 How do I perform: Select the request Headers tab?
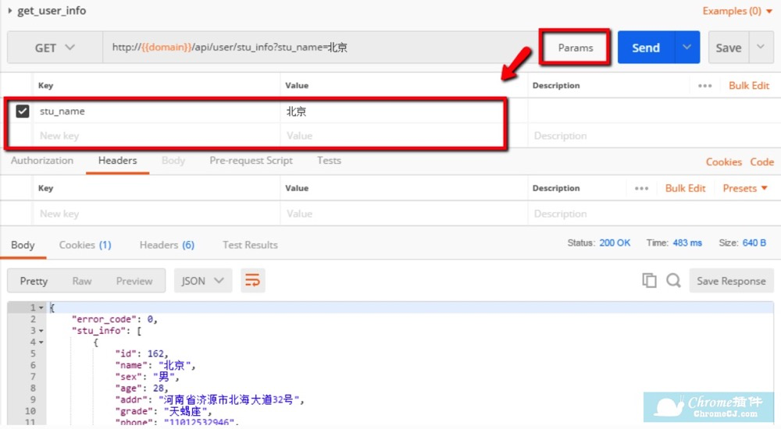coord(118,160)
